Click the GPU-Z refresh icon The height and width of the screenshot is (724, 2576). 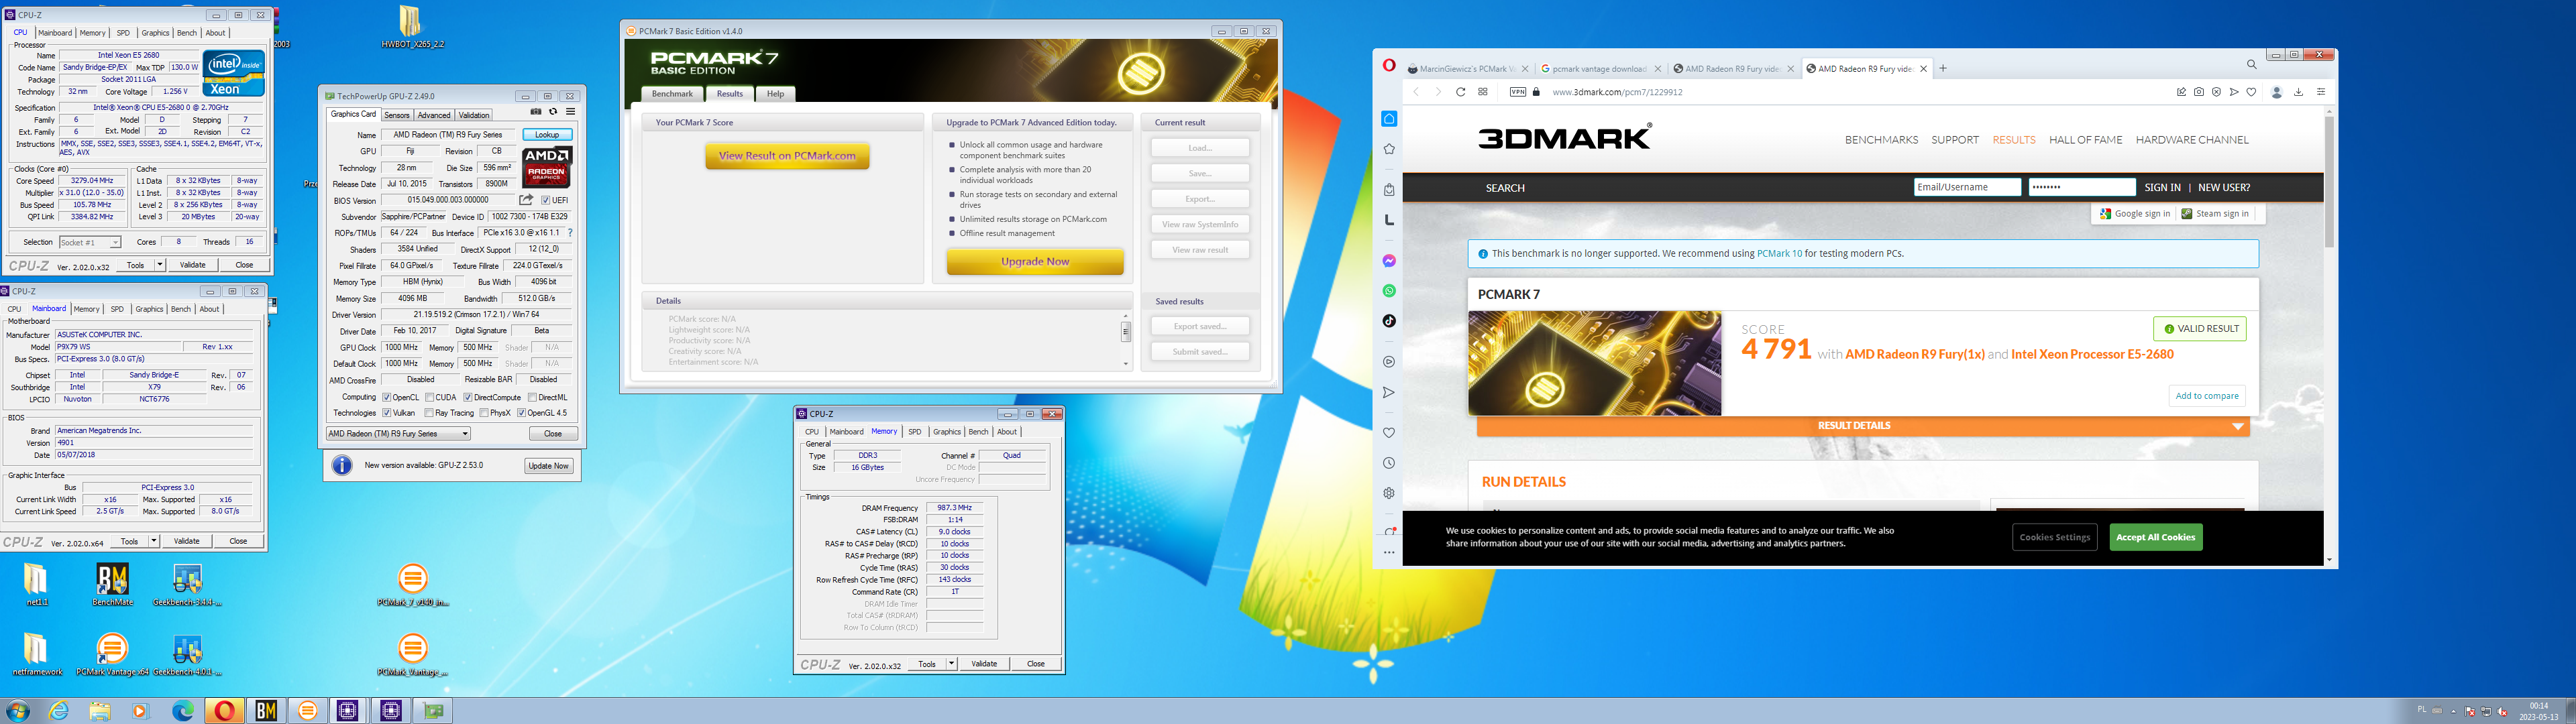(553, 112)
